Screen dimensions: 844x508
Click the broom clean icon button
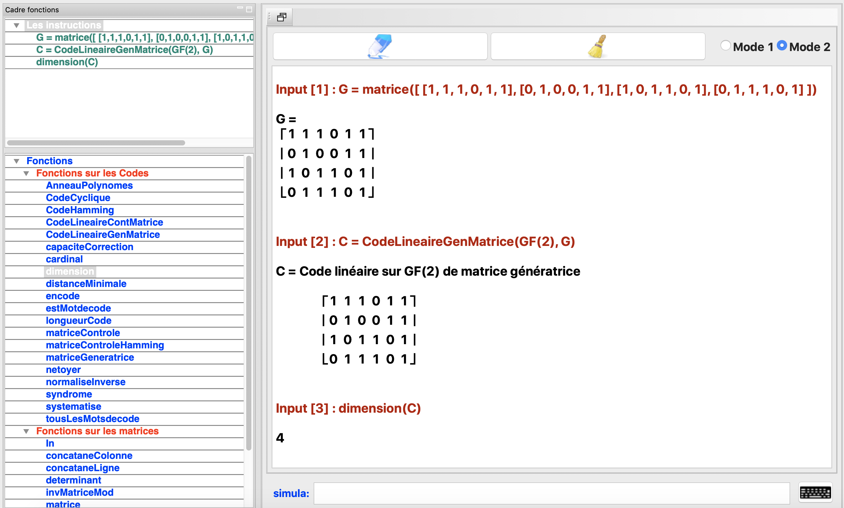597,46
